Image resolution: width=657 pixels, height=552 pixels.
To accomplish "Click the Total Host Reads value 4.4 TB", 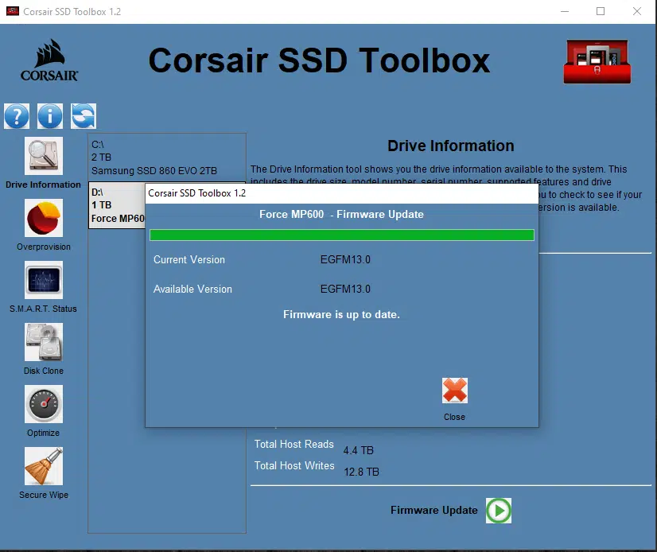I will tap(358, 450).
